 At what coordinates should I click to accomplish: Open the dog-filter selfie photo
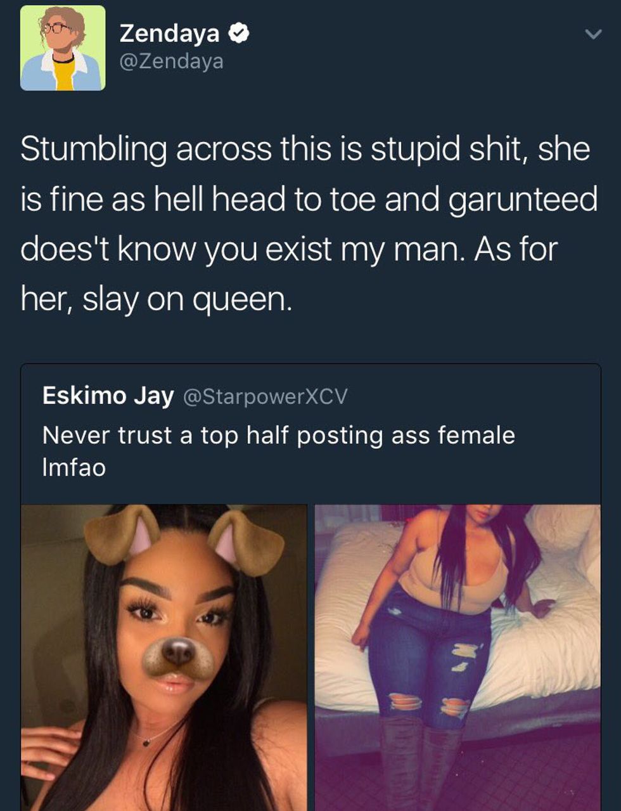[164, 658]
